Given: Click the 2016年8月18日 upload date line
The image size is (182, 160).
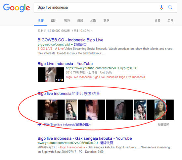Looking at the screenshot, I should [89, 73].
